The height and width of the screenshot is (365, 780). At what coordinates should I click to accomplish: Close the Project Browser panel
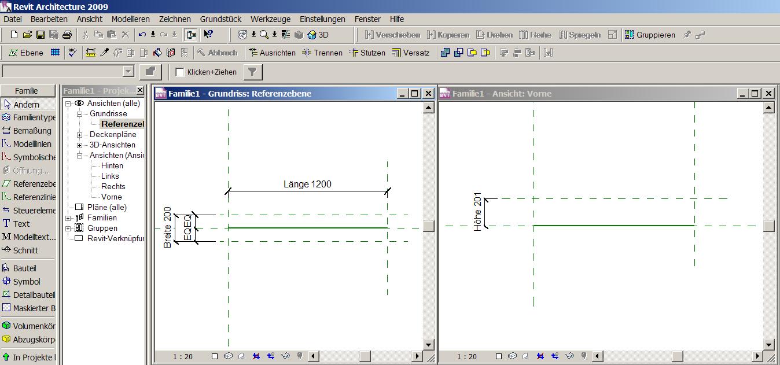point(140,91)
